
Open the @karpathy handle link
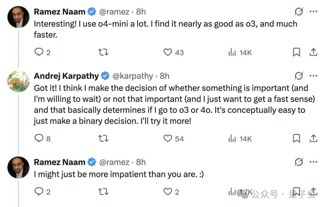click(132, 76)
